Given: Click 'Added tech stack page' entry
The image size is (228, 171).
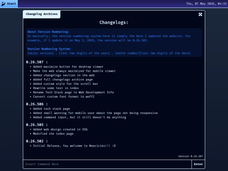Looking at the screenshot, I should click(x=52, y=109).
